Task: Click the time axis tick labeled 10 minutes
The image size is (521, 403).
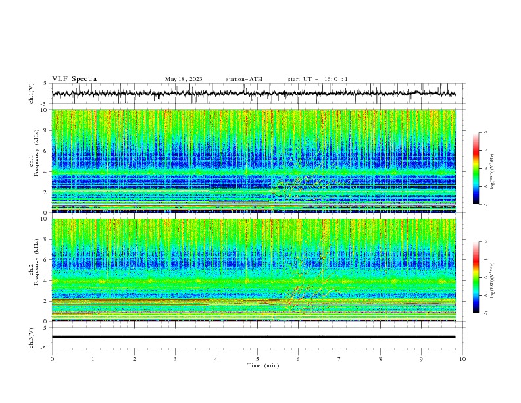Action: pos(462,359)
